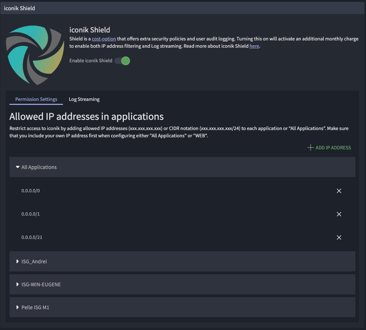Click the arrow icon next to Pelle ISG M1

click(x=17, y=307)
